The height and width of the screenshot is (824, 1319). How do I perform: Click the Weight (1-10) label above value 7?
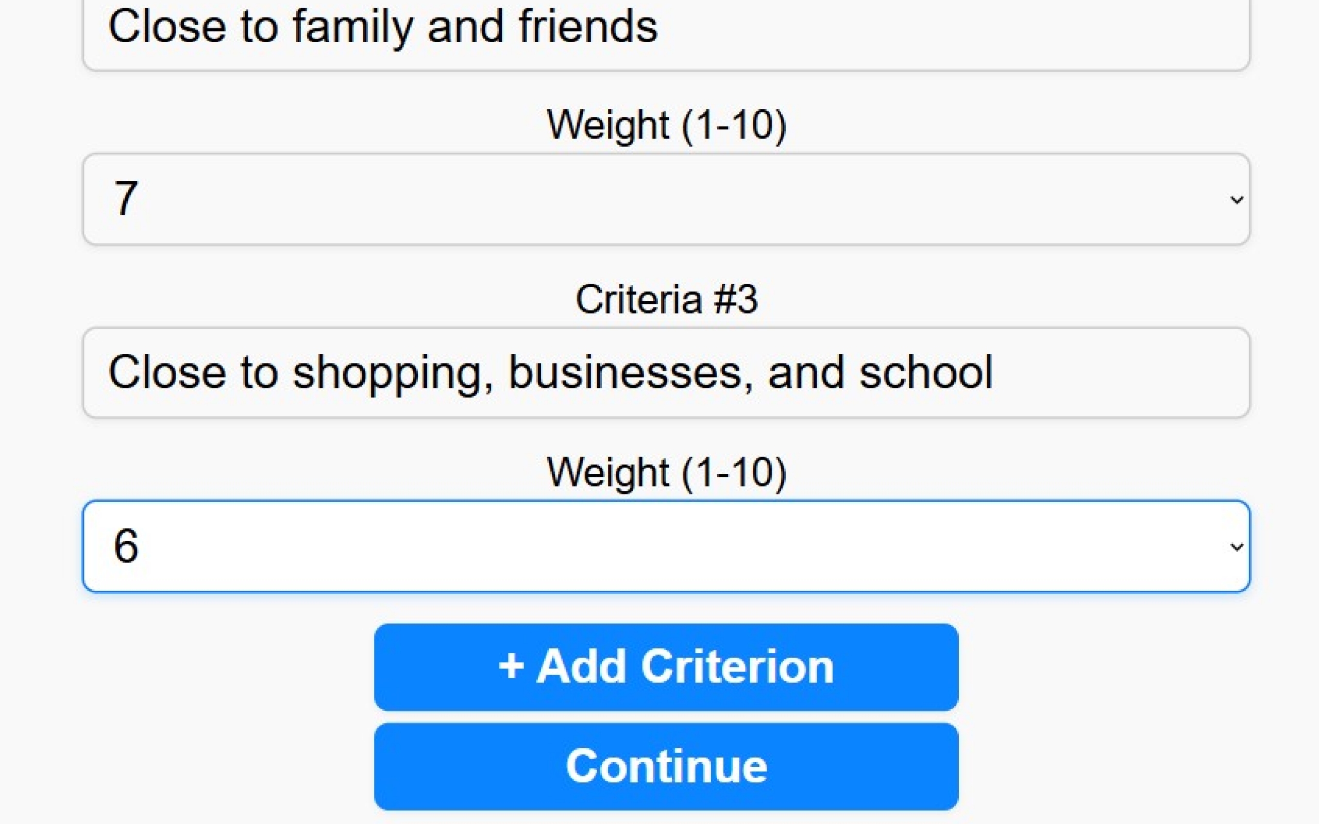point(666,126)
